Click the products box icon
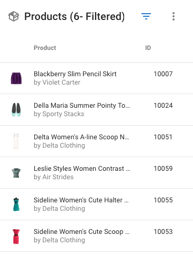This screenshot has height=256, width=193. pyautogui.click(x=14, y=16)
